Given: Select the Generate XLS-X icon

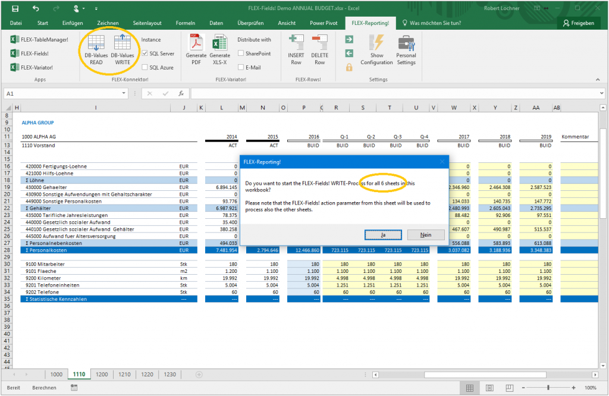Looking at the screenshot, I should tap(219, 51).
